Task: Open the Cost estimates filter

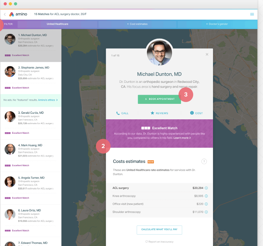Action: coord(137,24)
